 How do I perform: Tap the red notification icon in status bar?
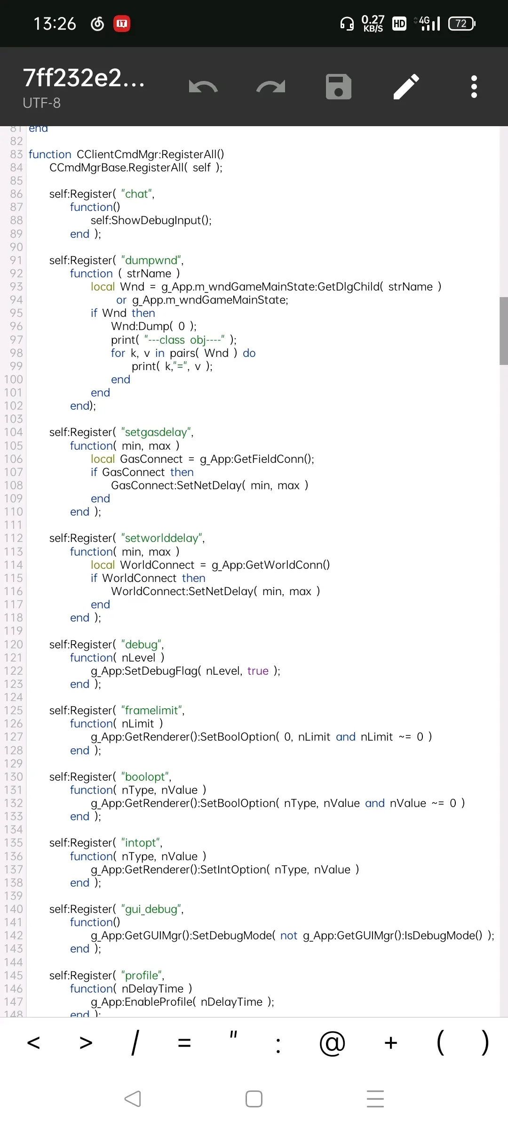pos(122,23)
